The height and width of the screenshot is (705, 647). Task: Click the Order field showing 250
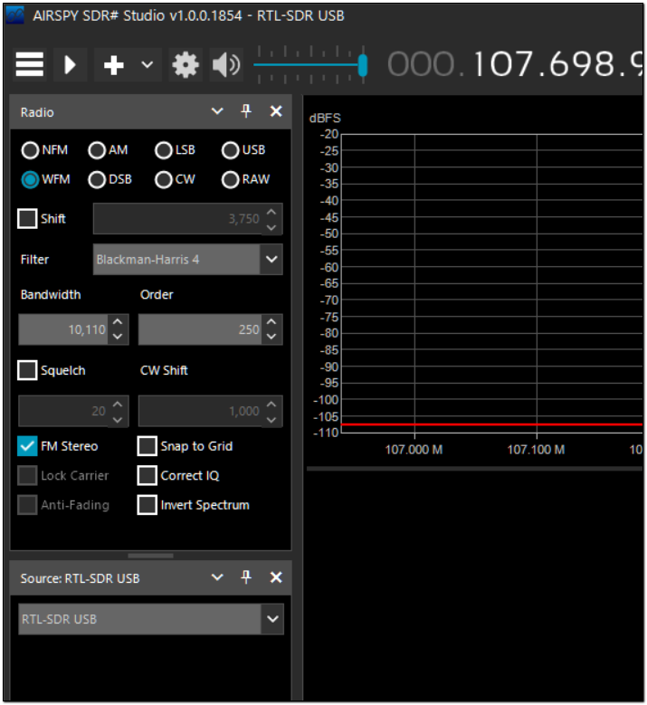200,329
